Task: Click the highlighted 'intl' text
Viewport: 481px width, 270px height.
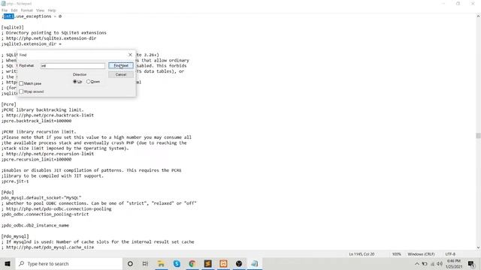Action: (9, 16)
